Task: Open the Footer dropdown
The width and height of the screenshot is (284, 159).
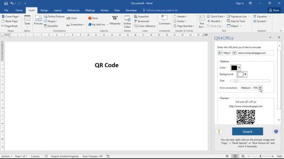Action: point(180,21)
